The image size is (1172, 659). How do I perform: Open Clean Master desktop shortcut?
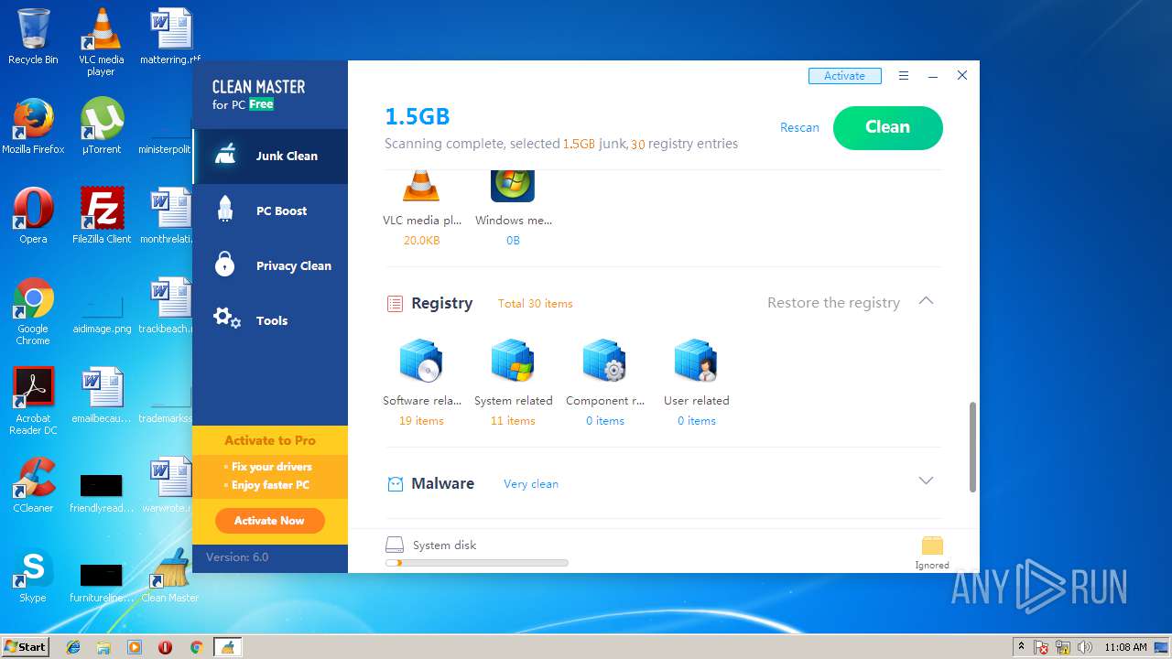(x=170, y=575)
